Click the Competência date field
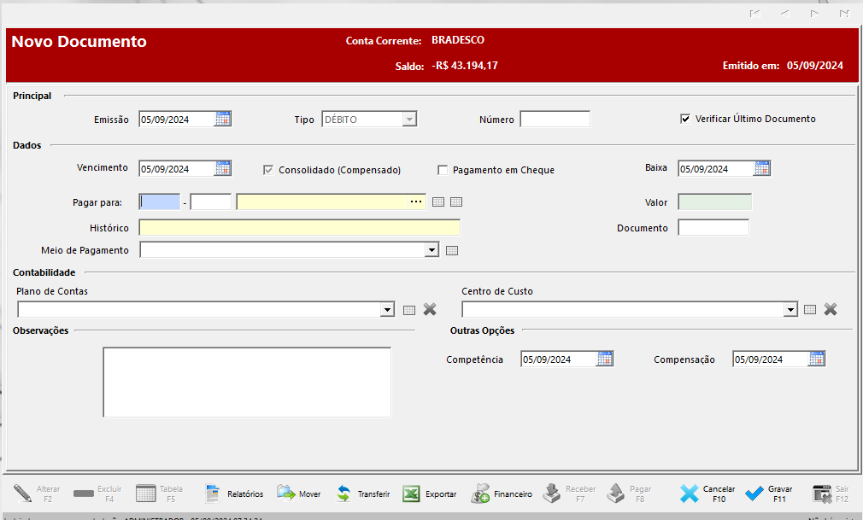The width and height of the screenshot is (863, 520). pos(559,359)
